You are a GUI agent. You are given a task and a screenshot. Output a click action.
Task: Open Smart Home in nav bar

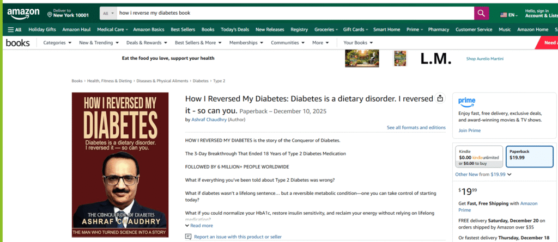click(x=386, y=29)
